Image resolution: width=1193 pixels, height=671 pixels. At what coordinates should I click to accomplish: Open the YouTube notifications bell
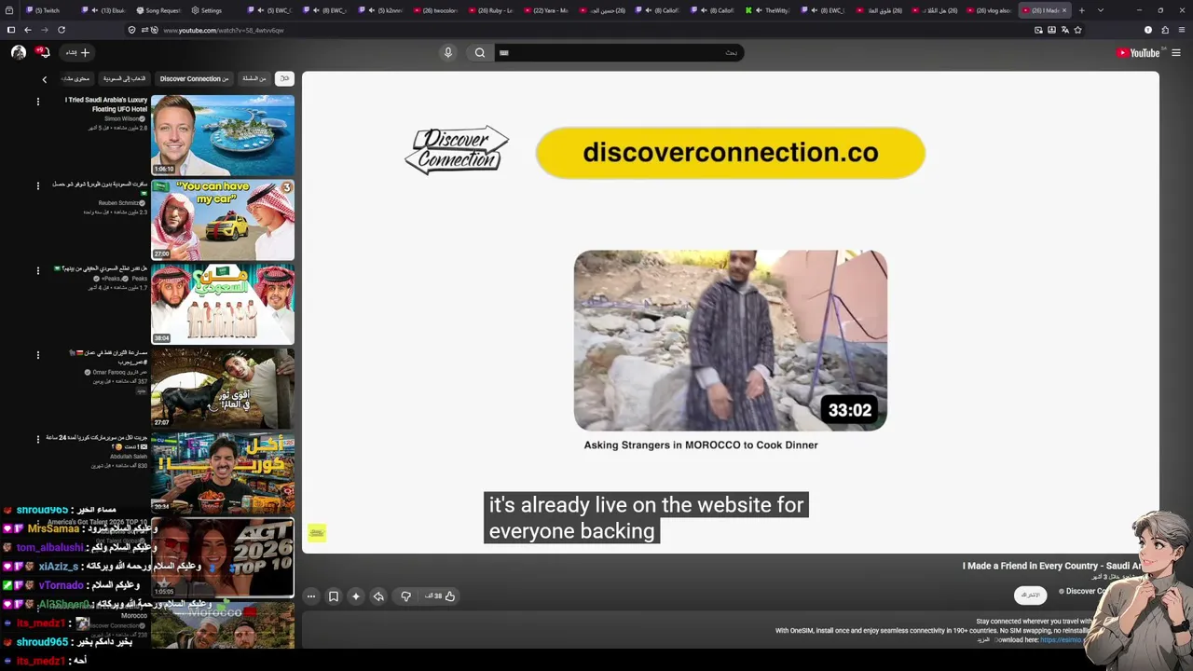tap(43, 53)
